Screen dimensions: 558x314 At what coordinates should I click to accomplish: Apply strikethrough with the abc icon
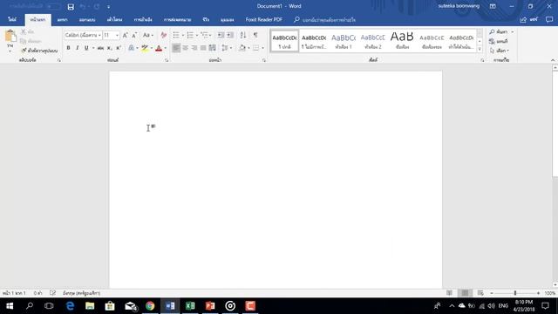coord(101,48)
